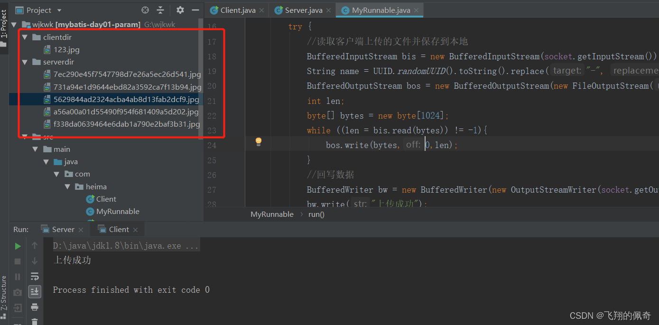Close the Server run tab
This screenshot has width=659, height=325.
click(81, 230)
